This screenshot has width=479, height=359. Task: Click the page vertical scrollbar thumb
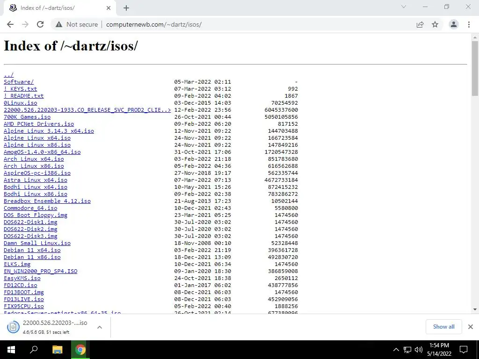475,68
